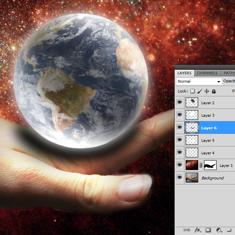The width and height of the screenshot is (235, 235).
Task: Click the Layer 6 thumbnail
Action: pyautogui.click(x=192, y=128)
